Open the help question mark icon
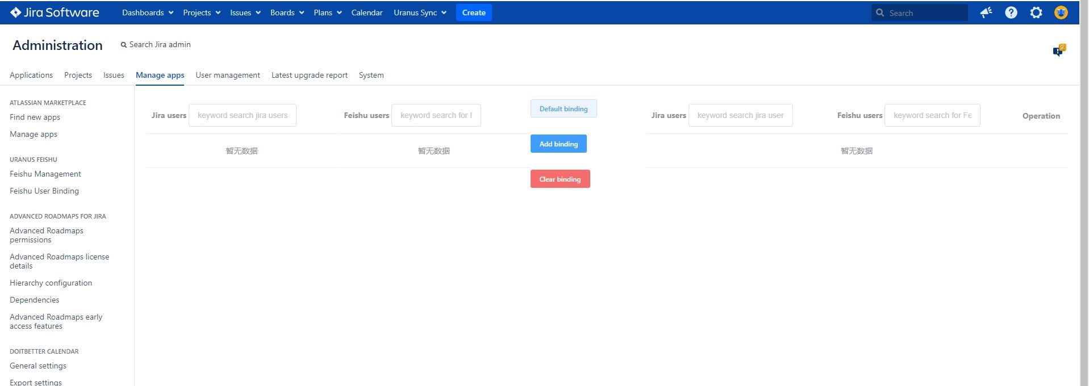This screenshot has width=1089, height=386. point(1011,12)
